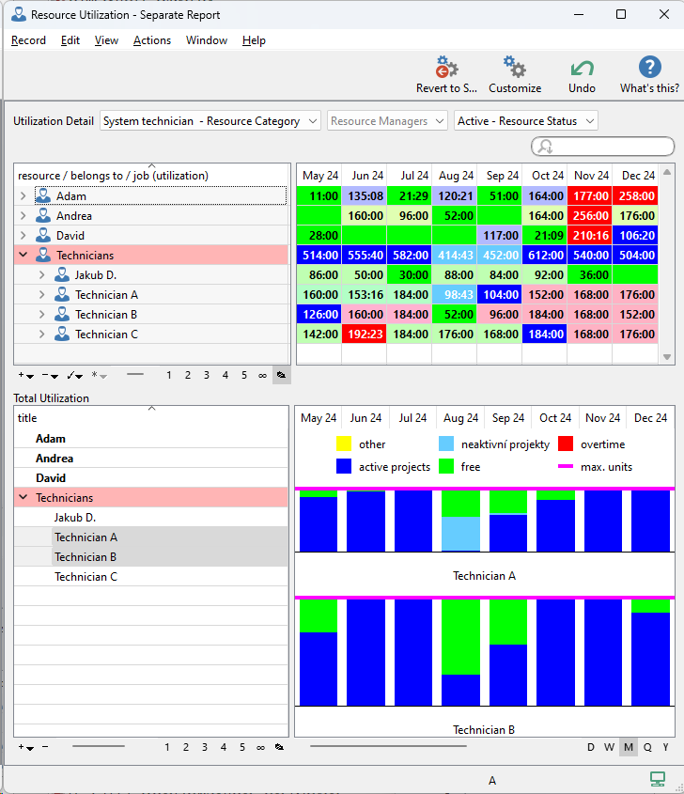Open the Active - Resource Status dropdown

[525, 121]
